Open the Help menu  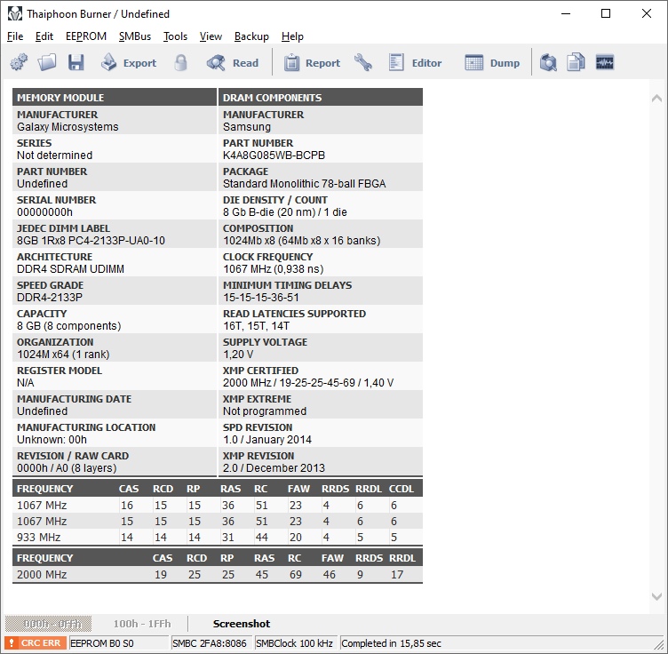292,36
